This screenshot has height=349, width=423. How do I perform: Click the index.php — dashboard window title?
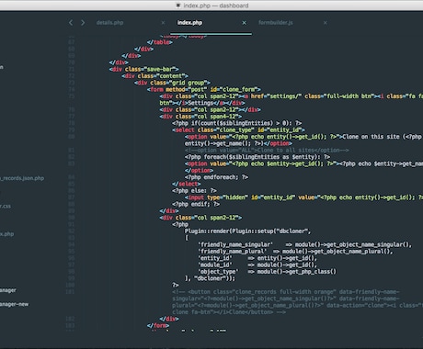coord(216,6)
